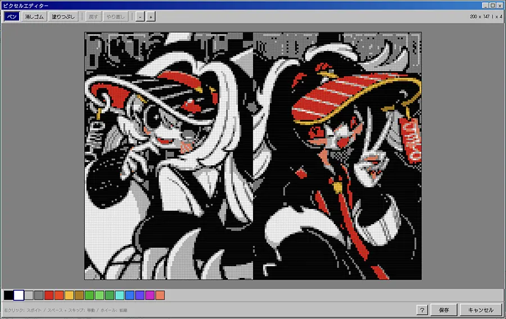The width and height of the screenshot is (506, 319).
Task: Select the ペン (pen) tool
Action: 11,17
